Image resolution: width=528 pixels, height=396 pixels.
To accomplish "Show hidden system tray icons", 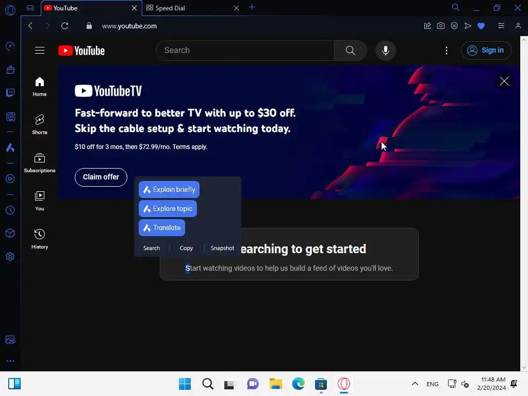I will pos(415,384).
